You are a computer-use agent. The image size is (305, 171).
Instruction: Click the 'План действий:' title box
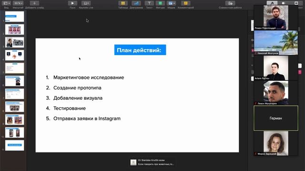(x=140, y=50)
